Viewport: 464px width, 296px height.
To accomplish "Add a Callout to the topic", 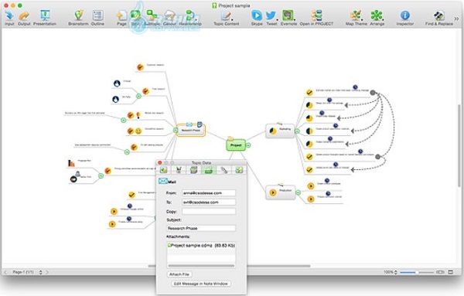I will [x=169, y=18].
